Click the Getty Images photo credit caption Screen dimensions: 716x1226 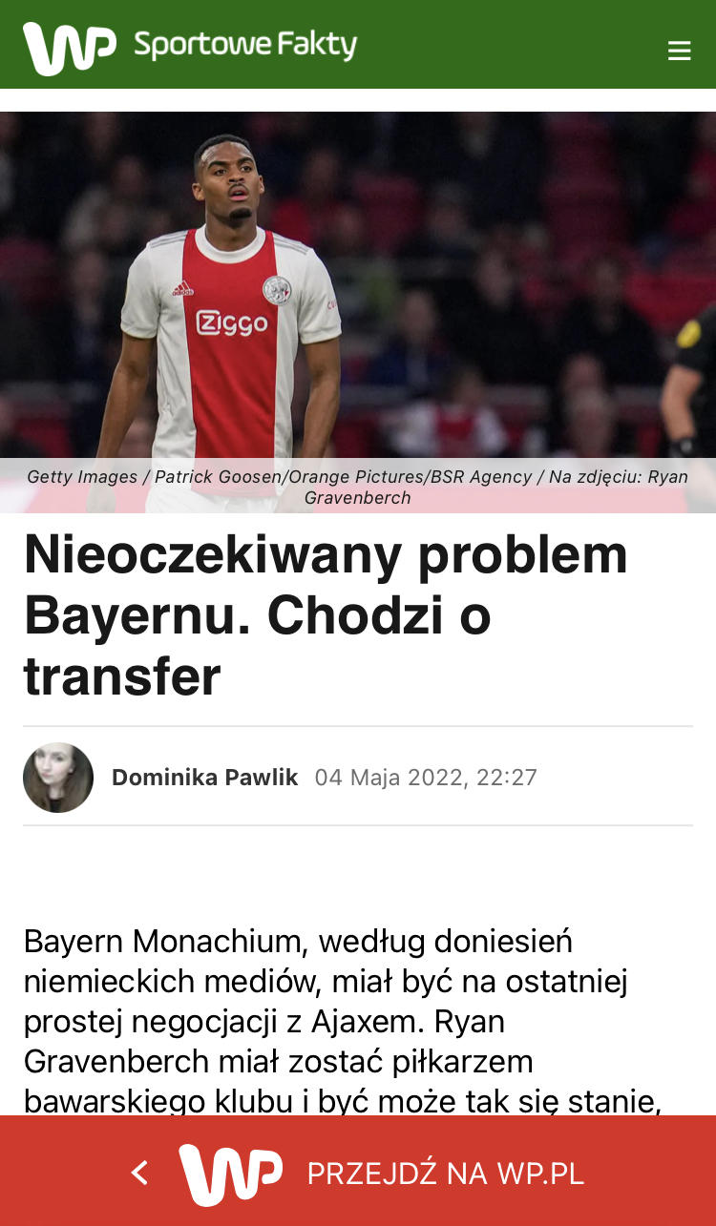(358, 487)
